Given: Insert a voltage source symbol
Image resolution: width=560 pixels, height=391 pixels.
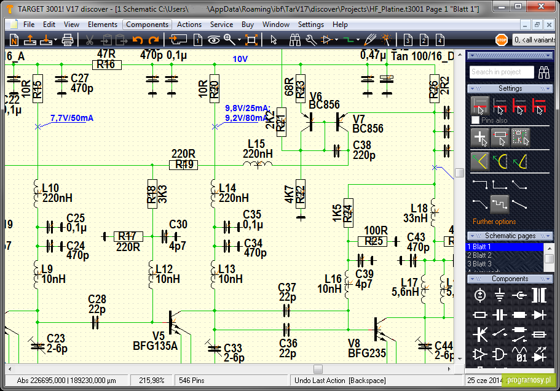Looking at the screenshot, I should coord(479,295).
